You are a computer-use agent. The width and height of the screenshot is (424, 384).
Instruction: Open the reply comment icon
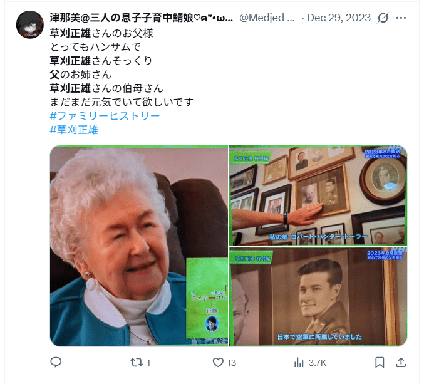(x=56, y=362)
